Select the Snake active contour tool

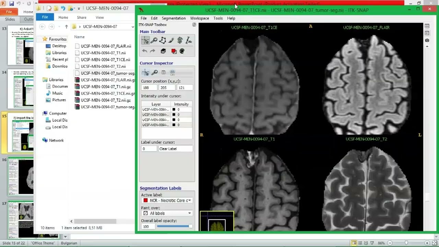coord(180,40)
